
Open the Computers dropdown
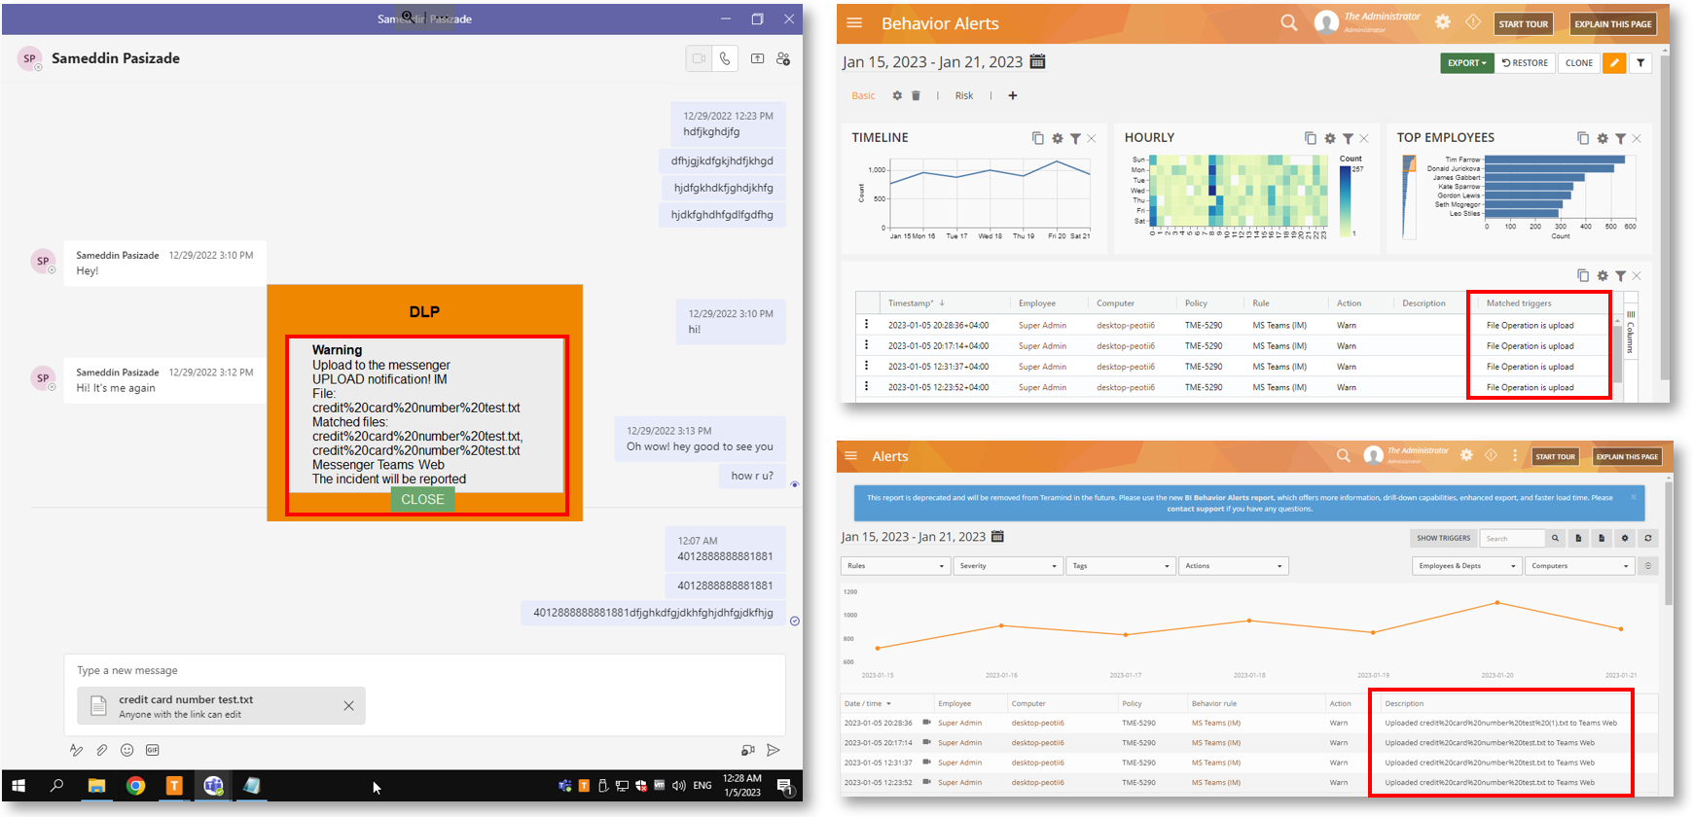[x=1579, y=565]
